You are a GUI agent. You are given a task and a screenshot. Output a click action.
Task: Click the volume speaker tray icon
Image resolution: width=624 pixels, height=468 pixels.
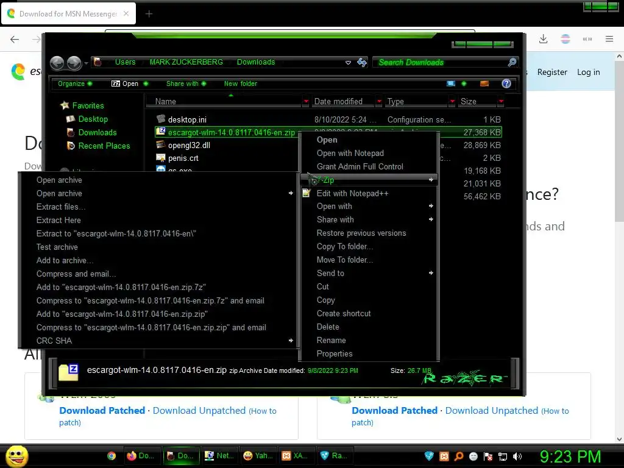click(517, 456)
